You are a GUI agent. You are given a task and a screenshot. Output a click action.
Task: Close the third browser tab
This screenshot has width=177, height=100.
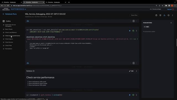[65, 2]
